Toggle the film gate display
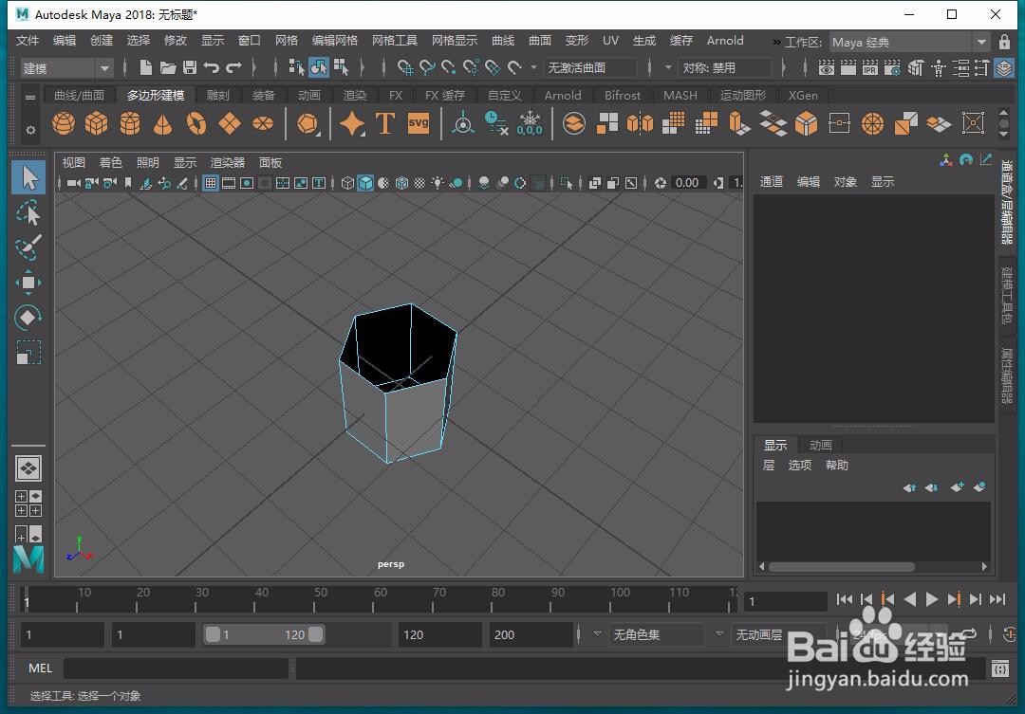This screenshot has width=1025, height=714. (229, 183)
